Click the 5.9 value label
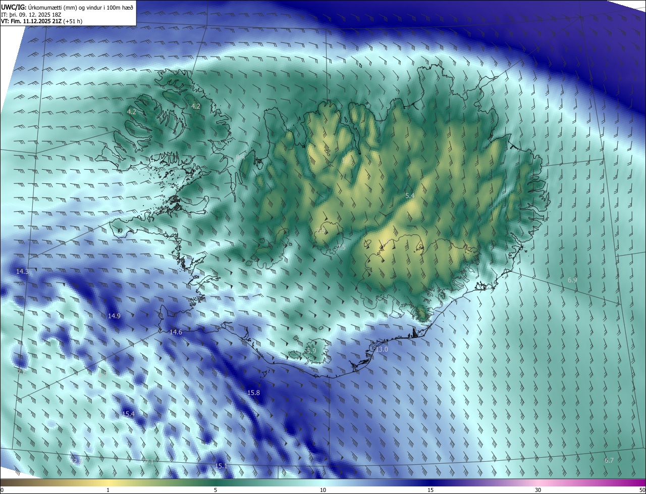This screenshot has width=646, height=494. point(311,350)
